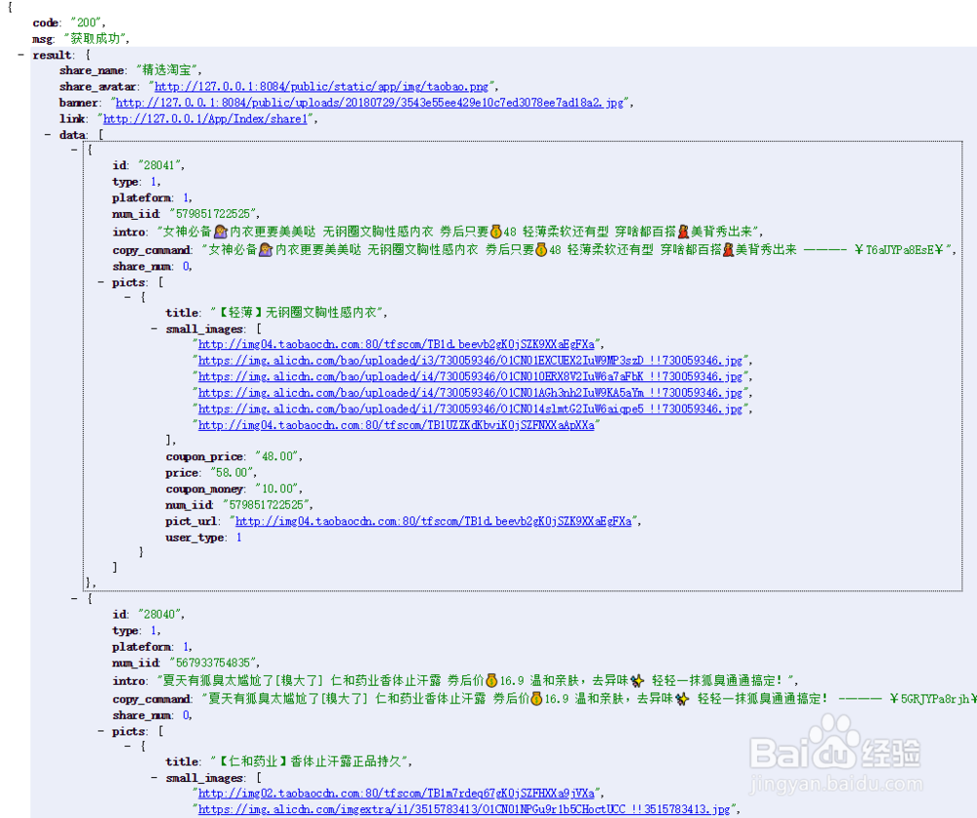Collapse the data item with id 28040

[74, 598]
